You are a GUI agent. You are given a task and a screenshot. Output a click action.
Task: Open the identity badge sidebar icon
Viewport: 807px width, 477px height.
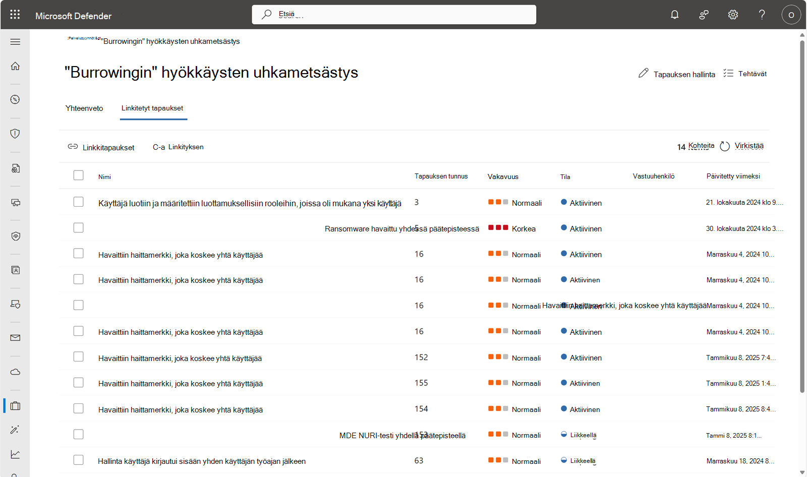click(x=15, y=270)
